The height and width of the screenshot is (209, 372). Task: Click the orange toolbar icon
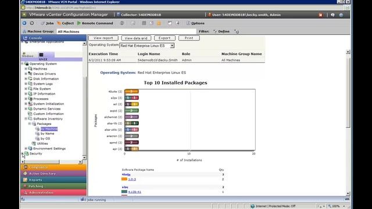point(159,23)
